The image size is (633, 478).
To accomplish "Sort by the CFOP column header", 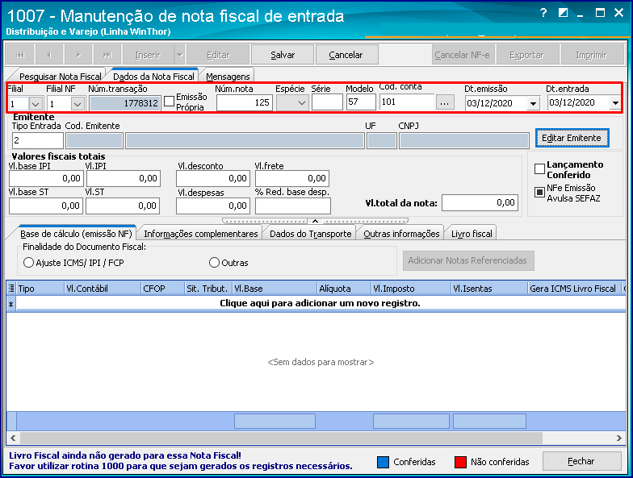I will pos(162,289).
